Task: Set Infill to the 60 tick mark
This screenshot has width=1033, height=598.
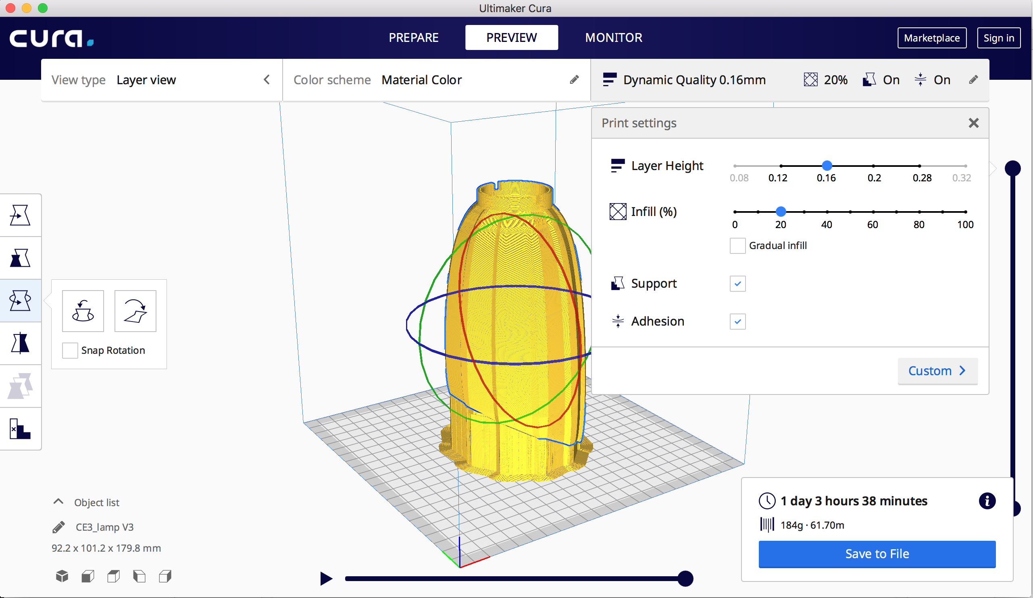Action: [873, 212]
